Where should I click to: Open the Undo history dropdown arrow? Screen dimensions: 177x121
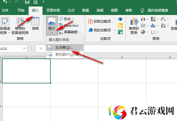pyautogui.click(x=10, y=2)
